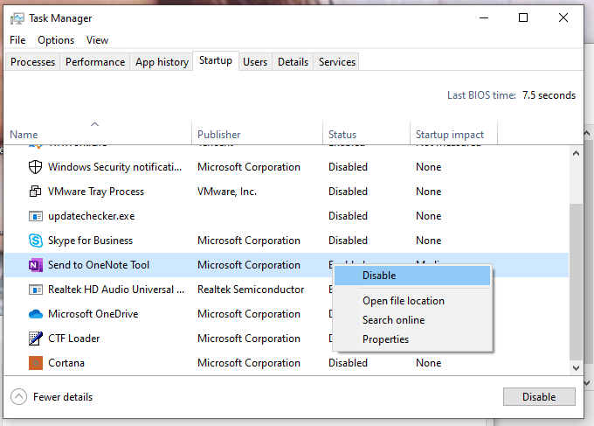Collapse view with Fewer details arrow
594x426 pixels.
[18, 397]
